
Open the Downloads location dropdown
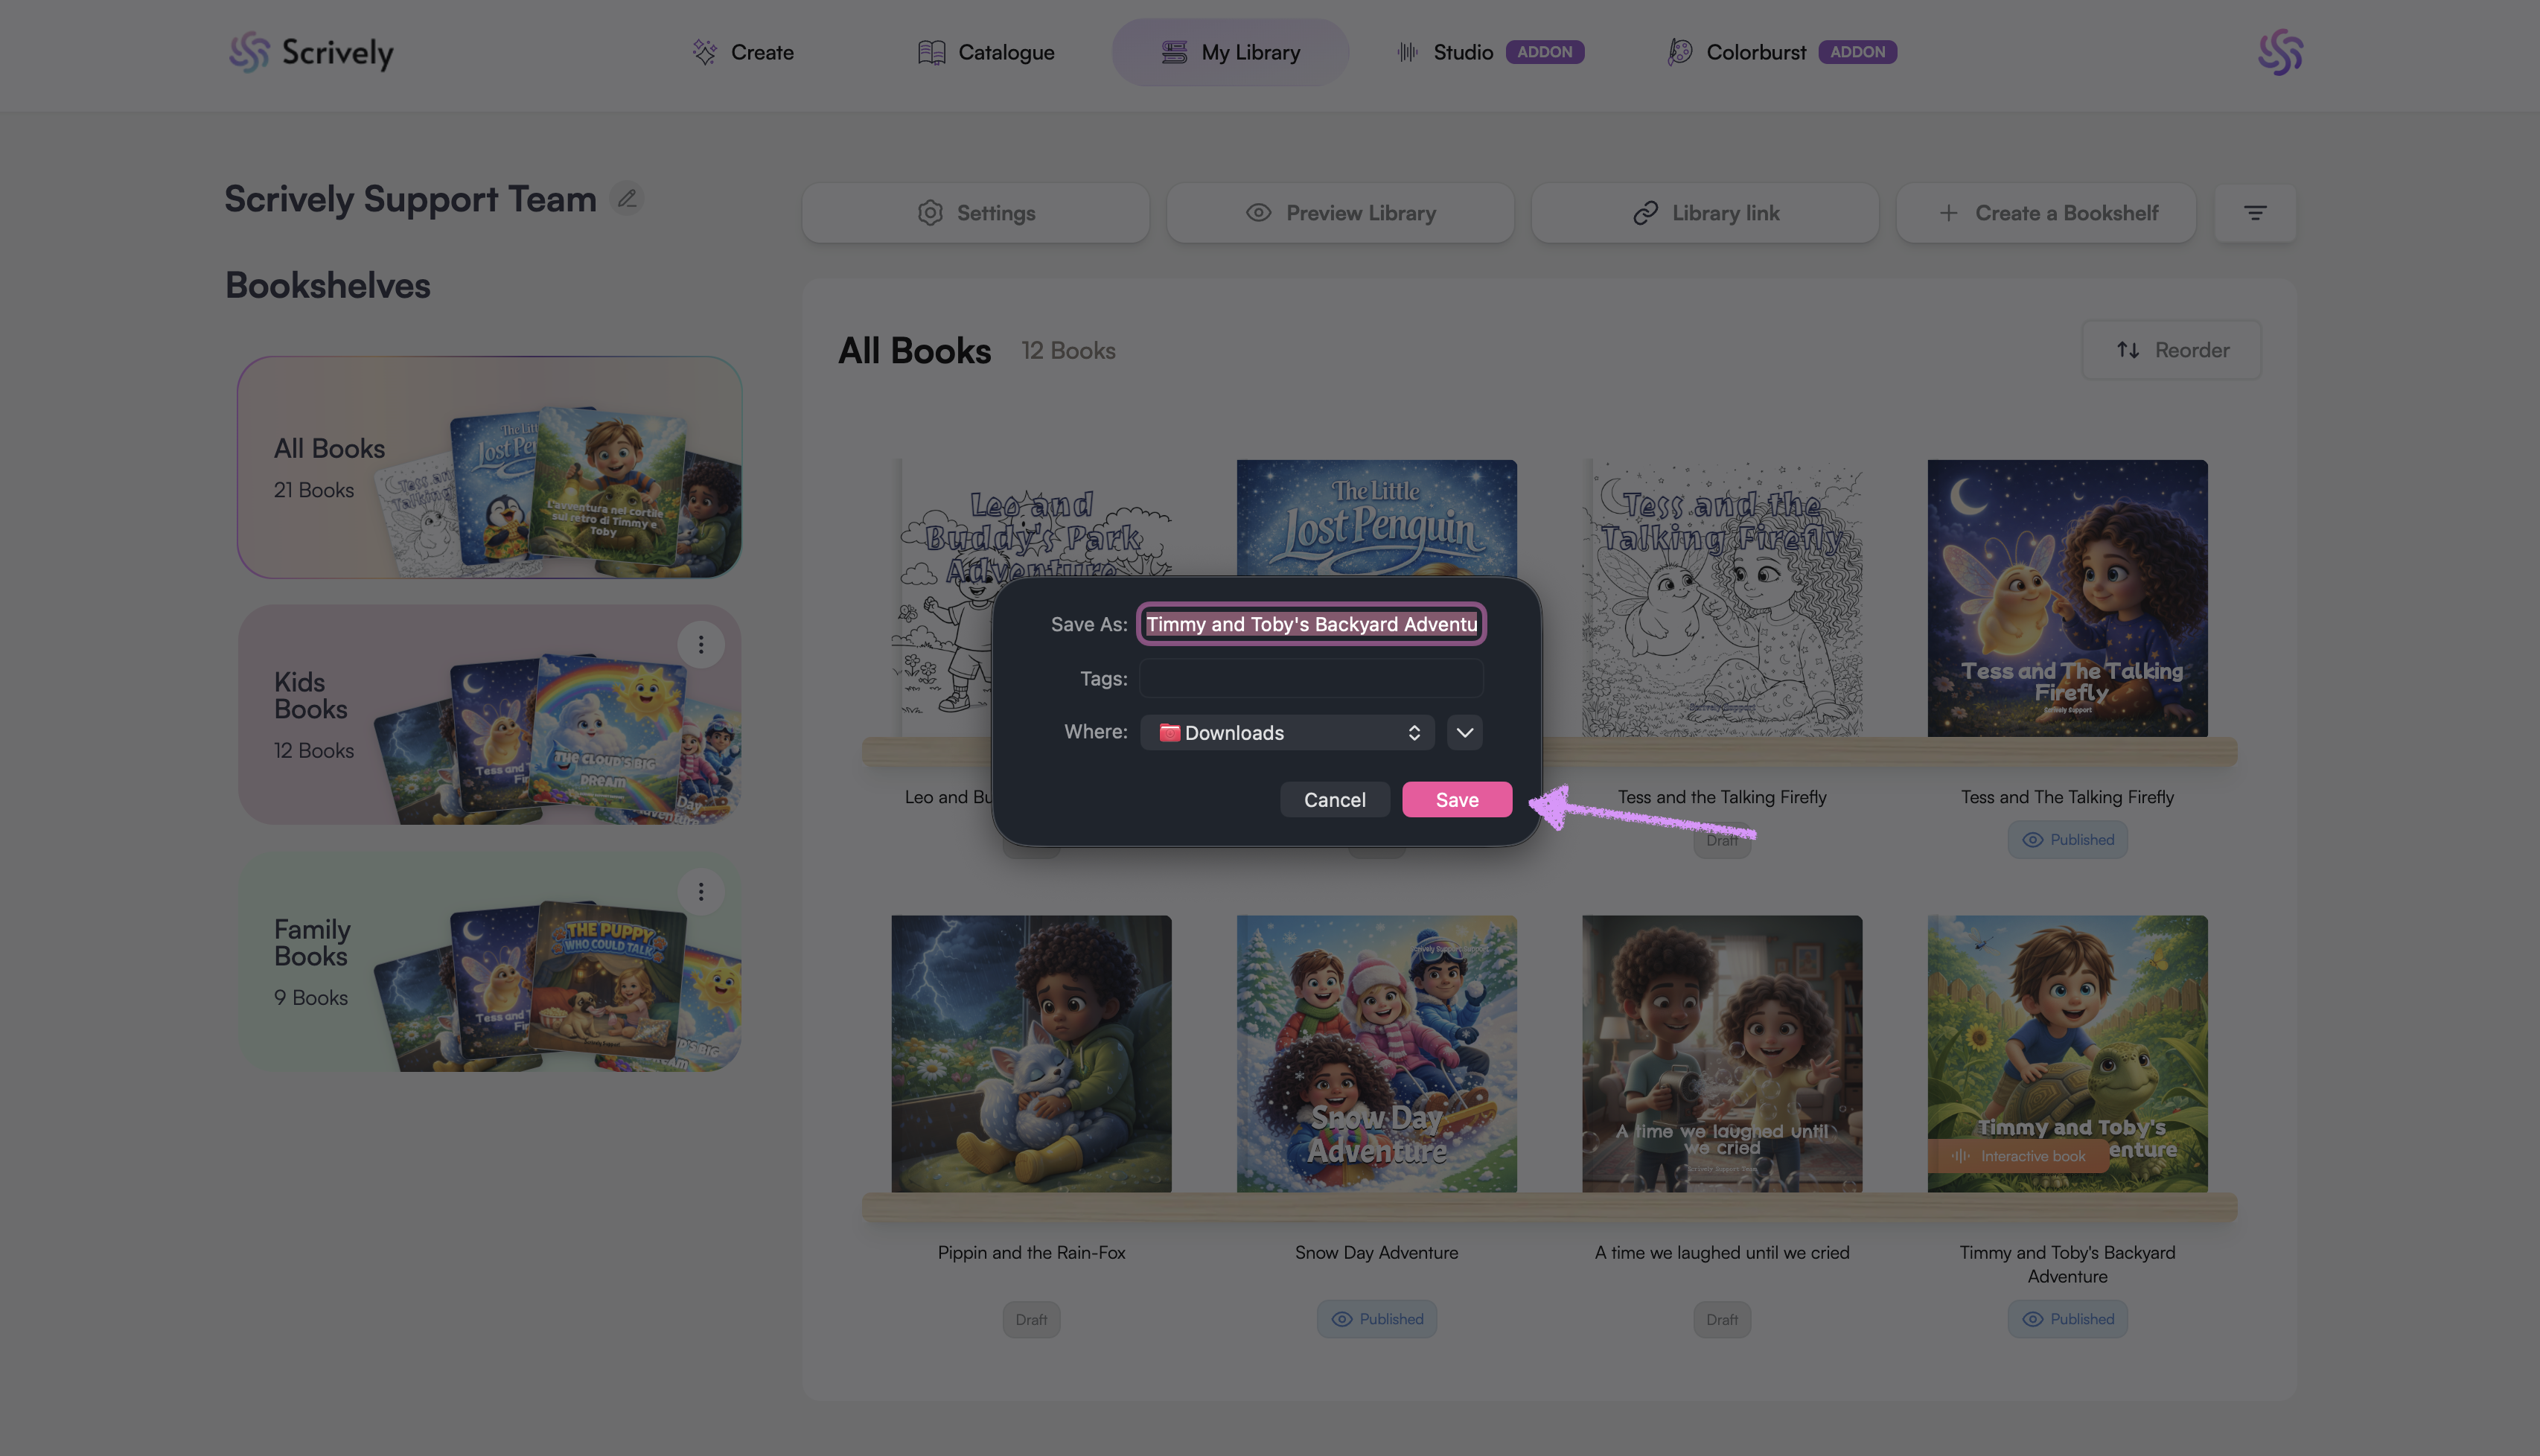(1287, 733)
